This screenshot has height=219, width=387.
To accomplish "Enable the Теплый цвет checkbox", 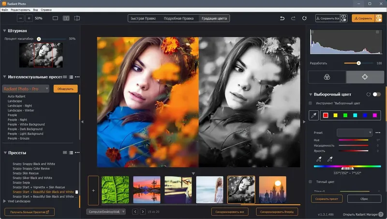I will click(x=311, y=182).
